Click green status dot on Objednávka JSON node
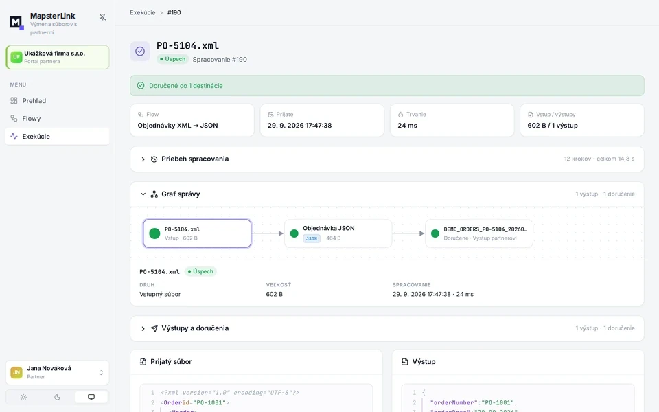The width and height of the screenshot is (659, 412). 294,233
